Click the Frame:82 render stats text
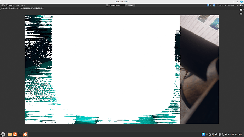This screenshot has width=244, height=137. click(23, 8)
